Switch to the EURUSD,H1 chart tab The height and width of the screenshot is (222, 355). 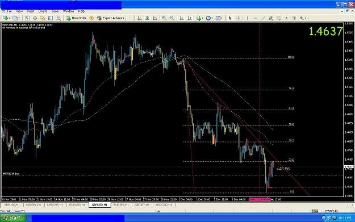coord(77,205)
